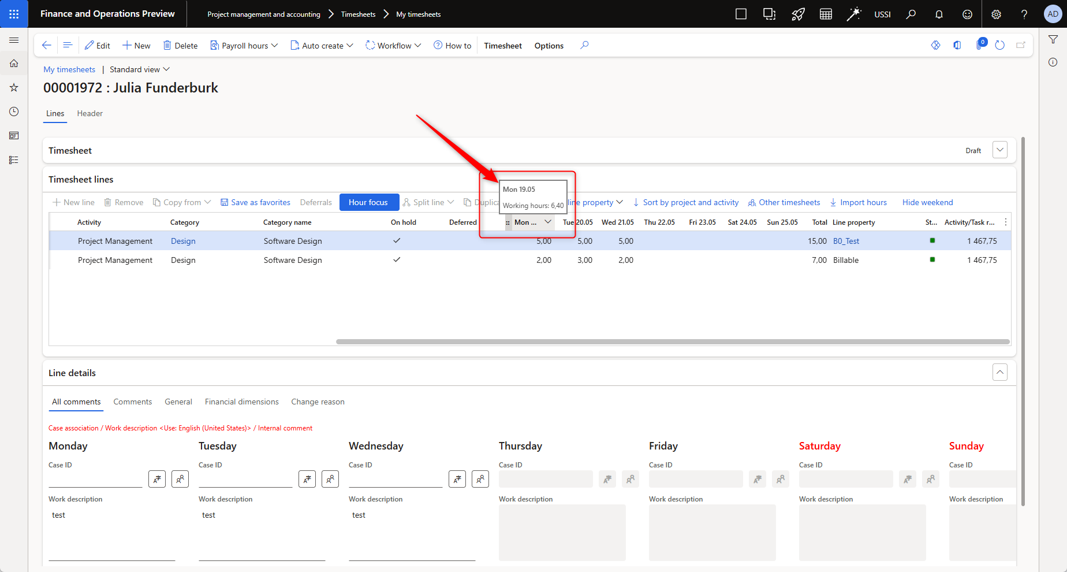
Task: Click the Hide weekend button
Action: [927, 202]
